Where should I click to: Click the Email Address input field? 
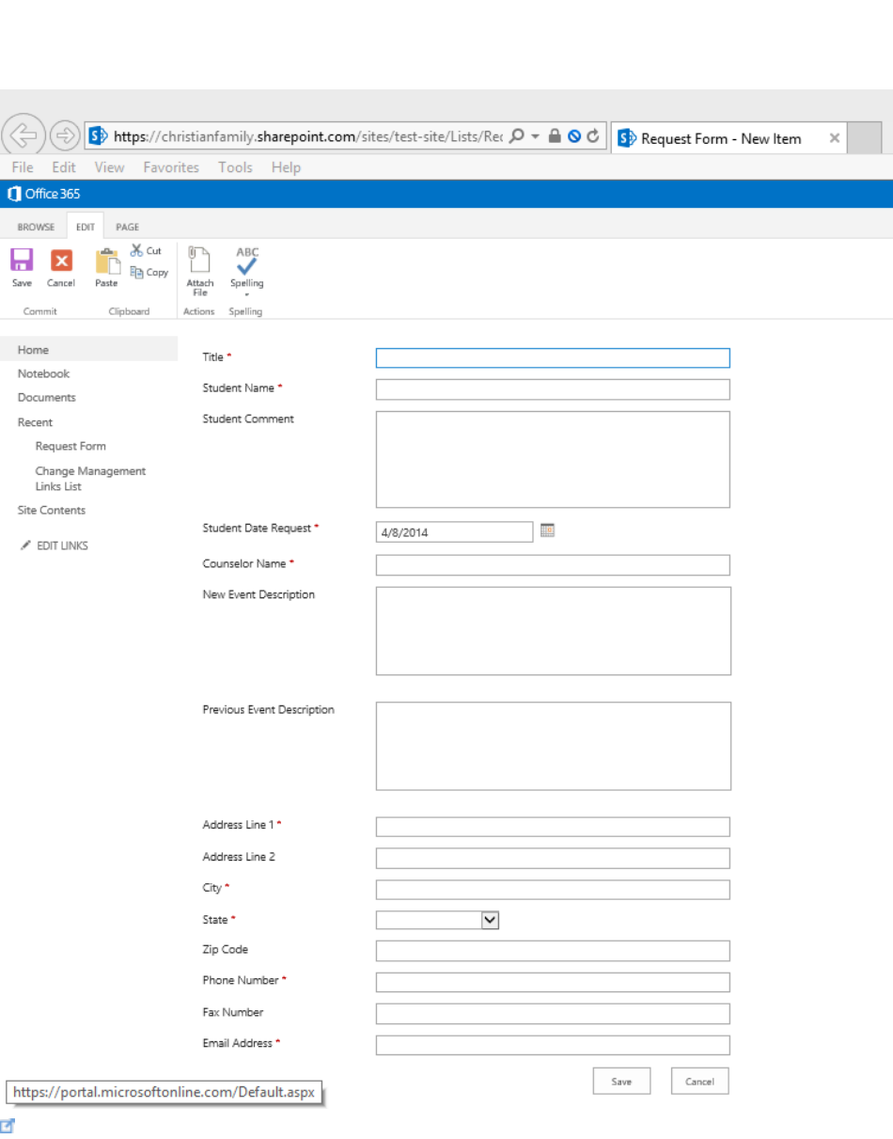(553, 1045)
